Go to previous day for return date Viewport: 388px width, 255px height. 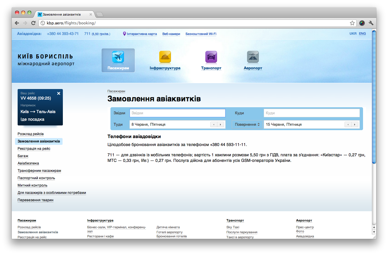[348, 125]
